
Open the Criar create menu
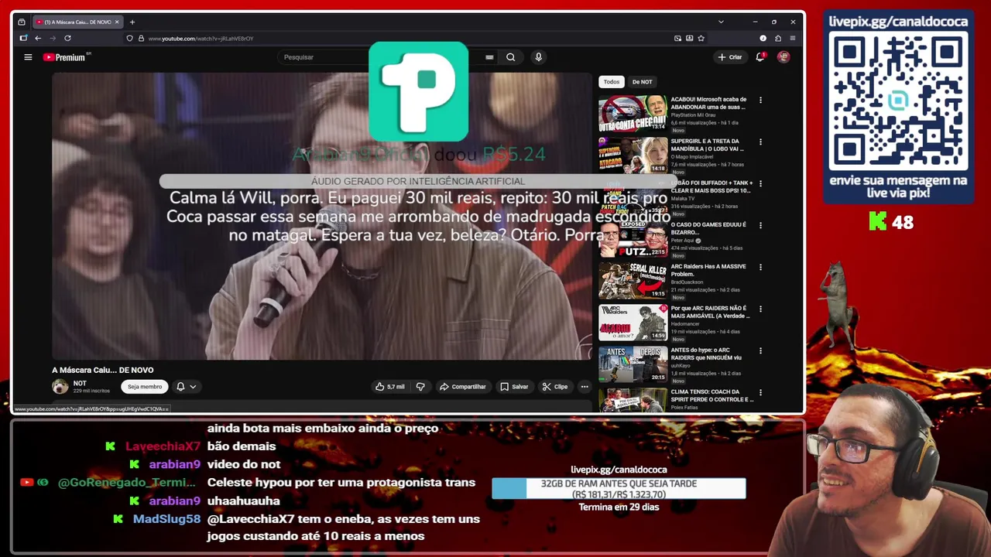tap(729, 57)
